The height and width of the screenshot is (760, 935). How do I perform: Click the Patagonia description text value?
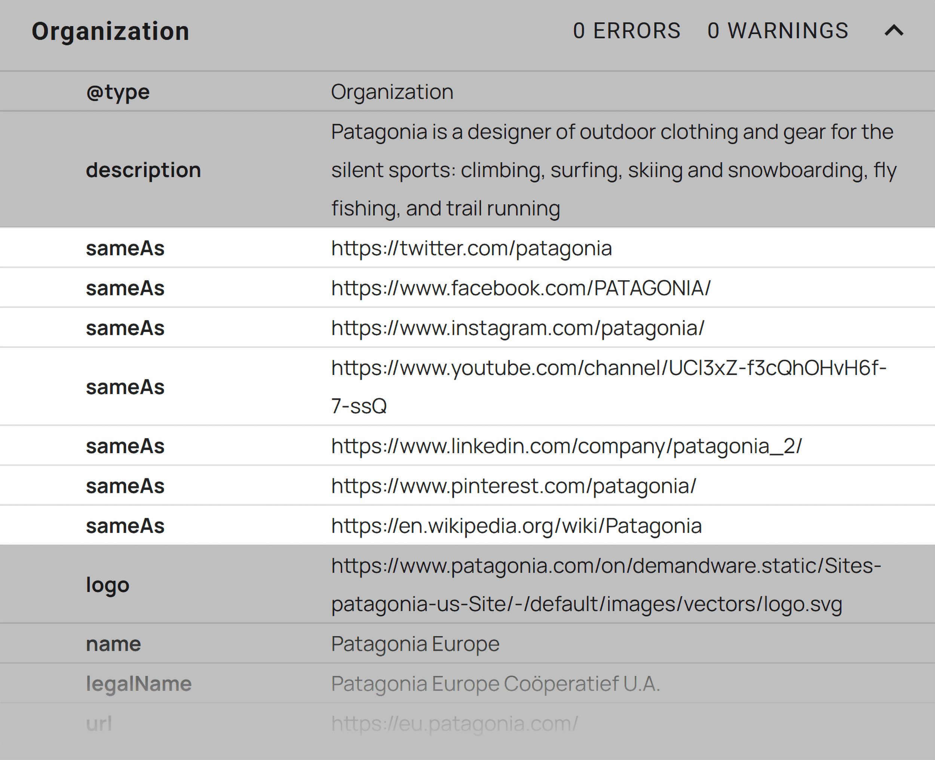pyautogui.click(x=613, y=170)
